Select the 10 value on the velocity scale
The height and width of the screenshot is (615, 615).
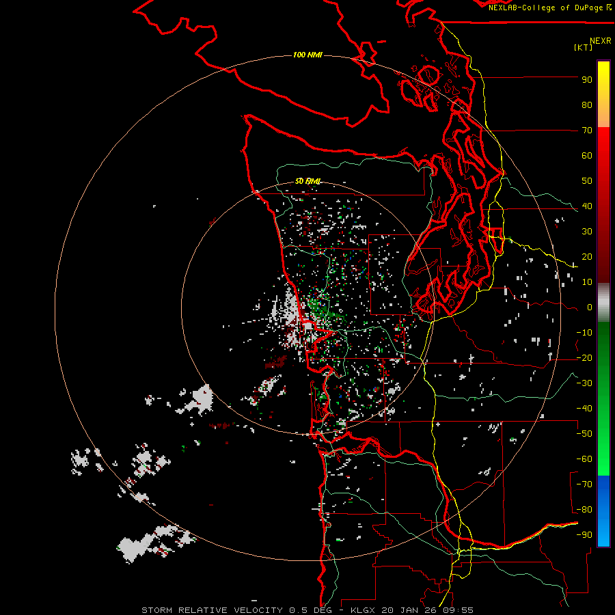click(587, 282)
